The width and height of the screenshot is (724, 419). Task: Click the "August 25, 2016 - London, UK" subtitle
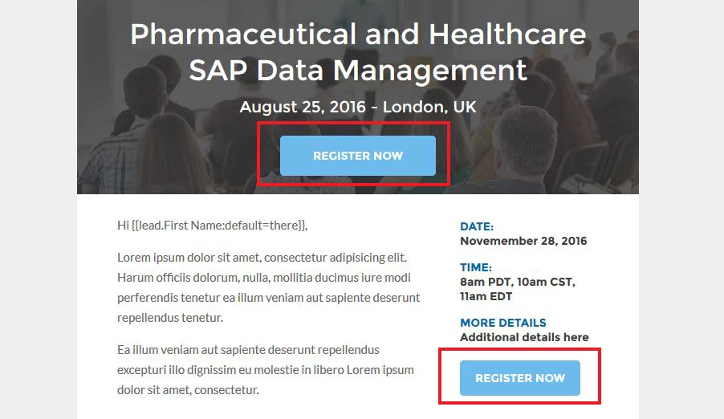[x=358, y=107]
